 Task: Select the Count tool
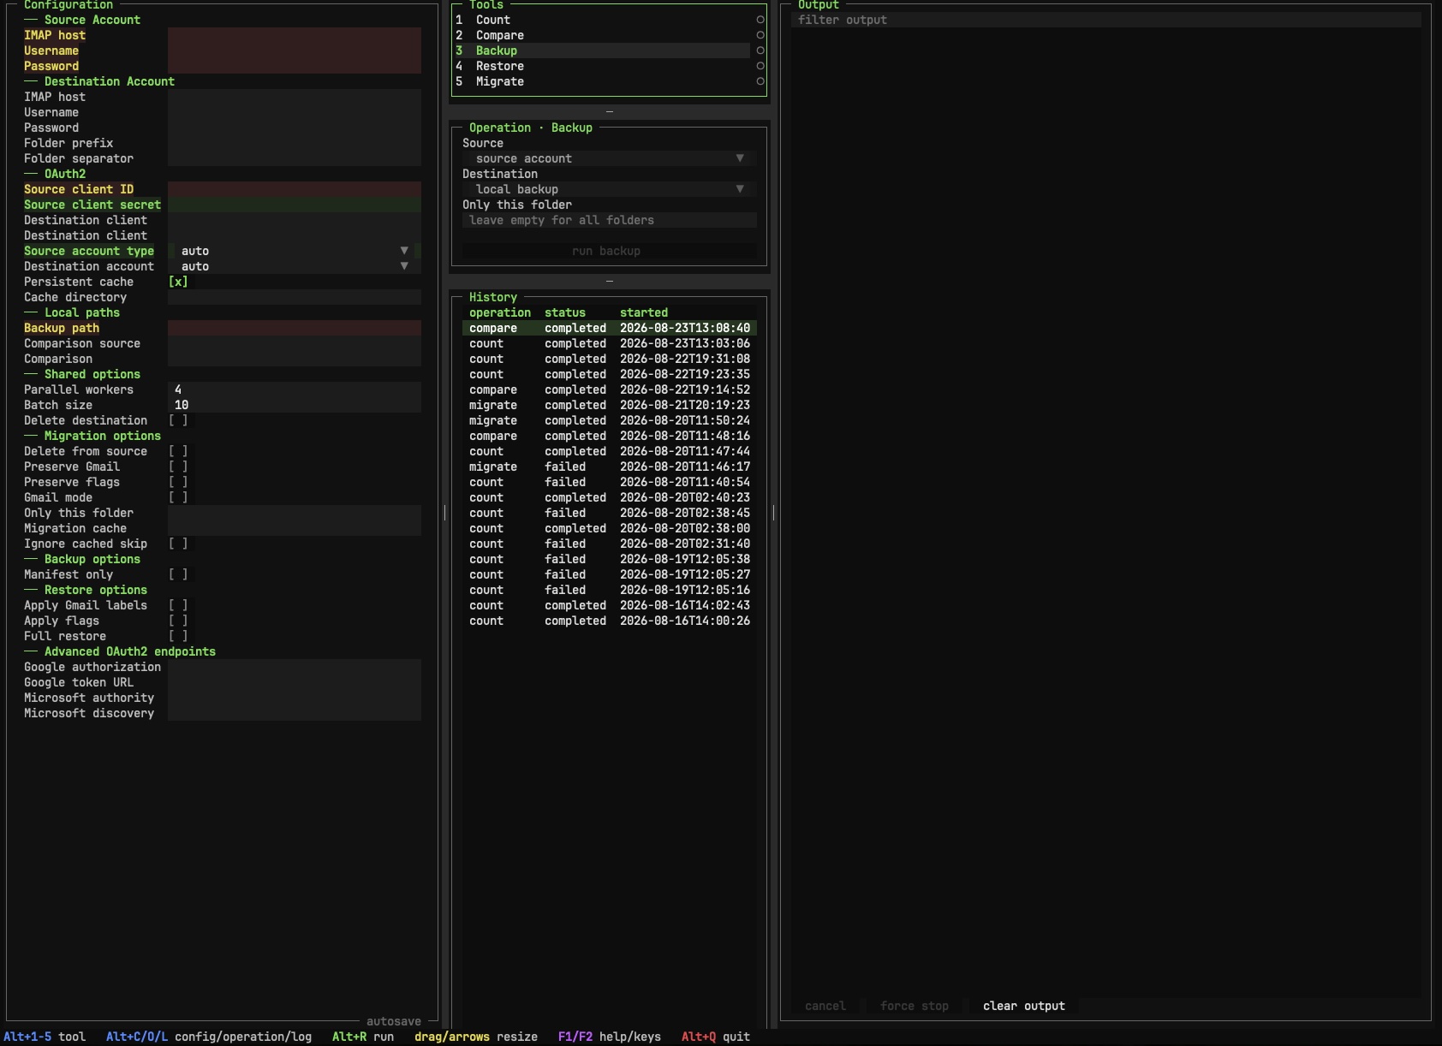[603, 20]
